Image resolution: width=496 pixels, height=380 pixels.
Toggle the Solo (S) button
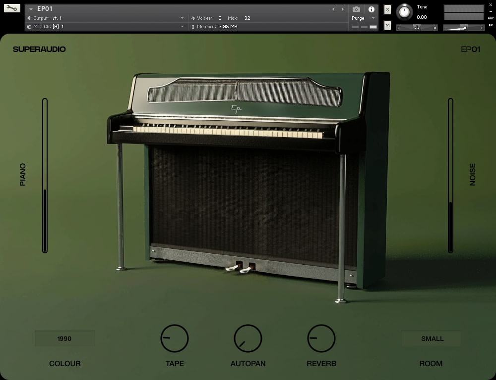pyautogui.click(x=387, y=9)
